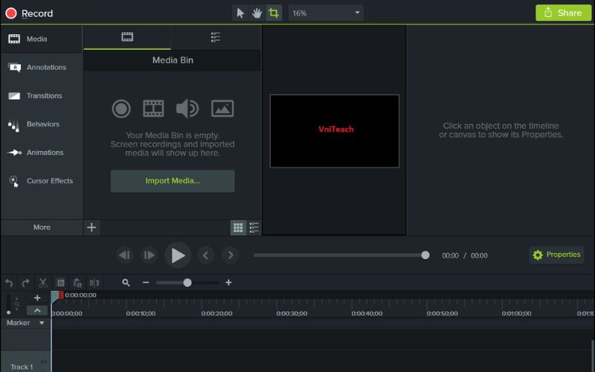Open the Animations tab
595x372 pixels.
[42, 153]
